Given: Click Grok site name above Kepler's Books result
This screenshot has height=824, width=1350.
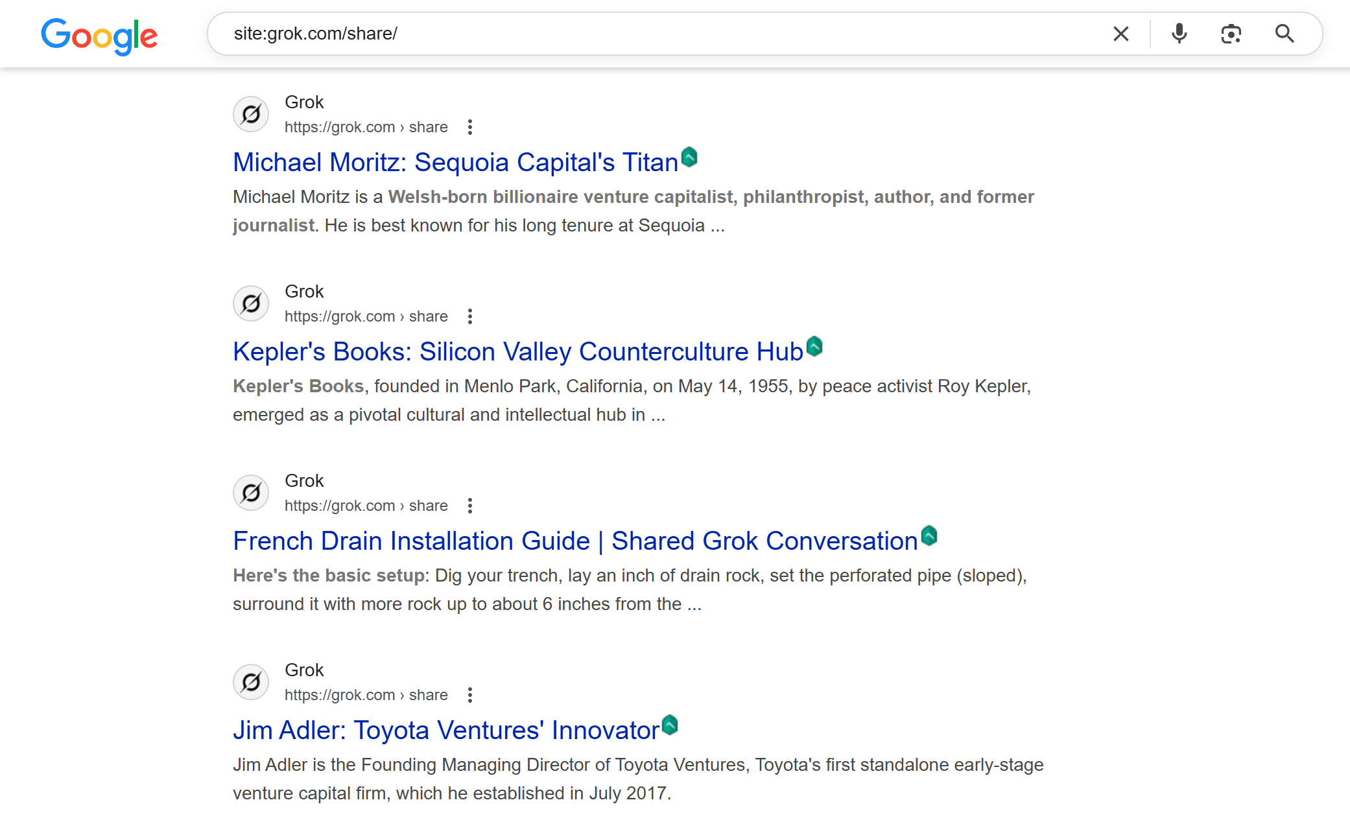Looking at the screenshot, I should pos(304,292).
